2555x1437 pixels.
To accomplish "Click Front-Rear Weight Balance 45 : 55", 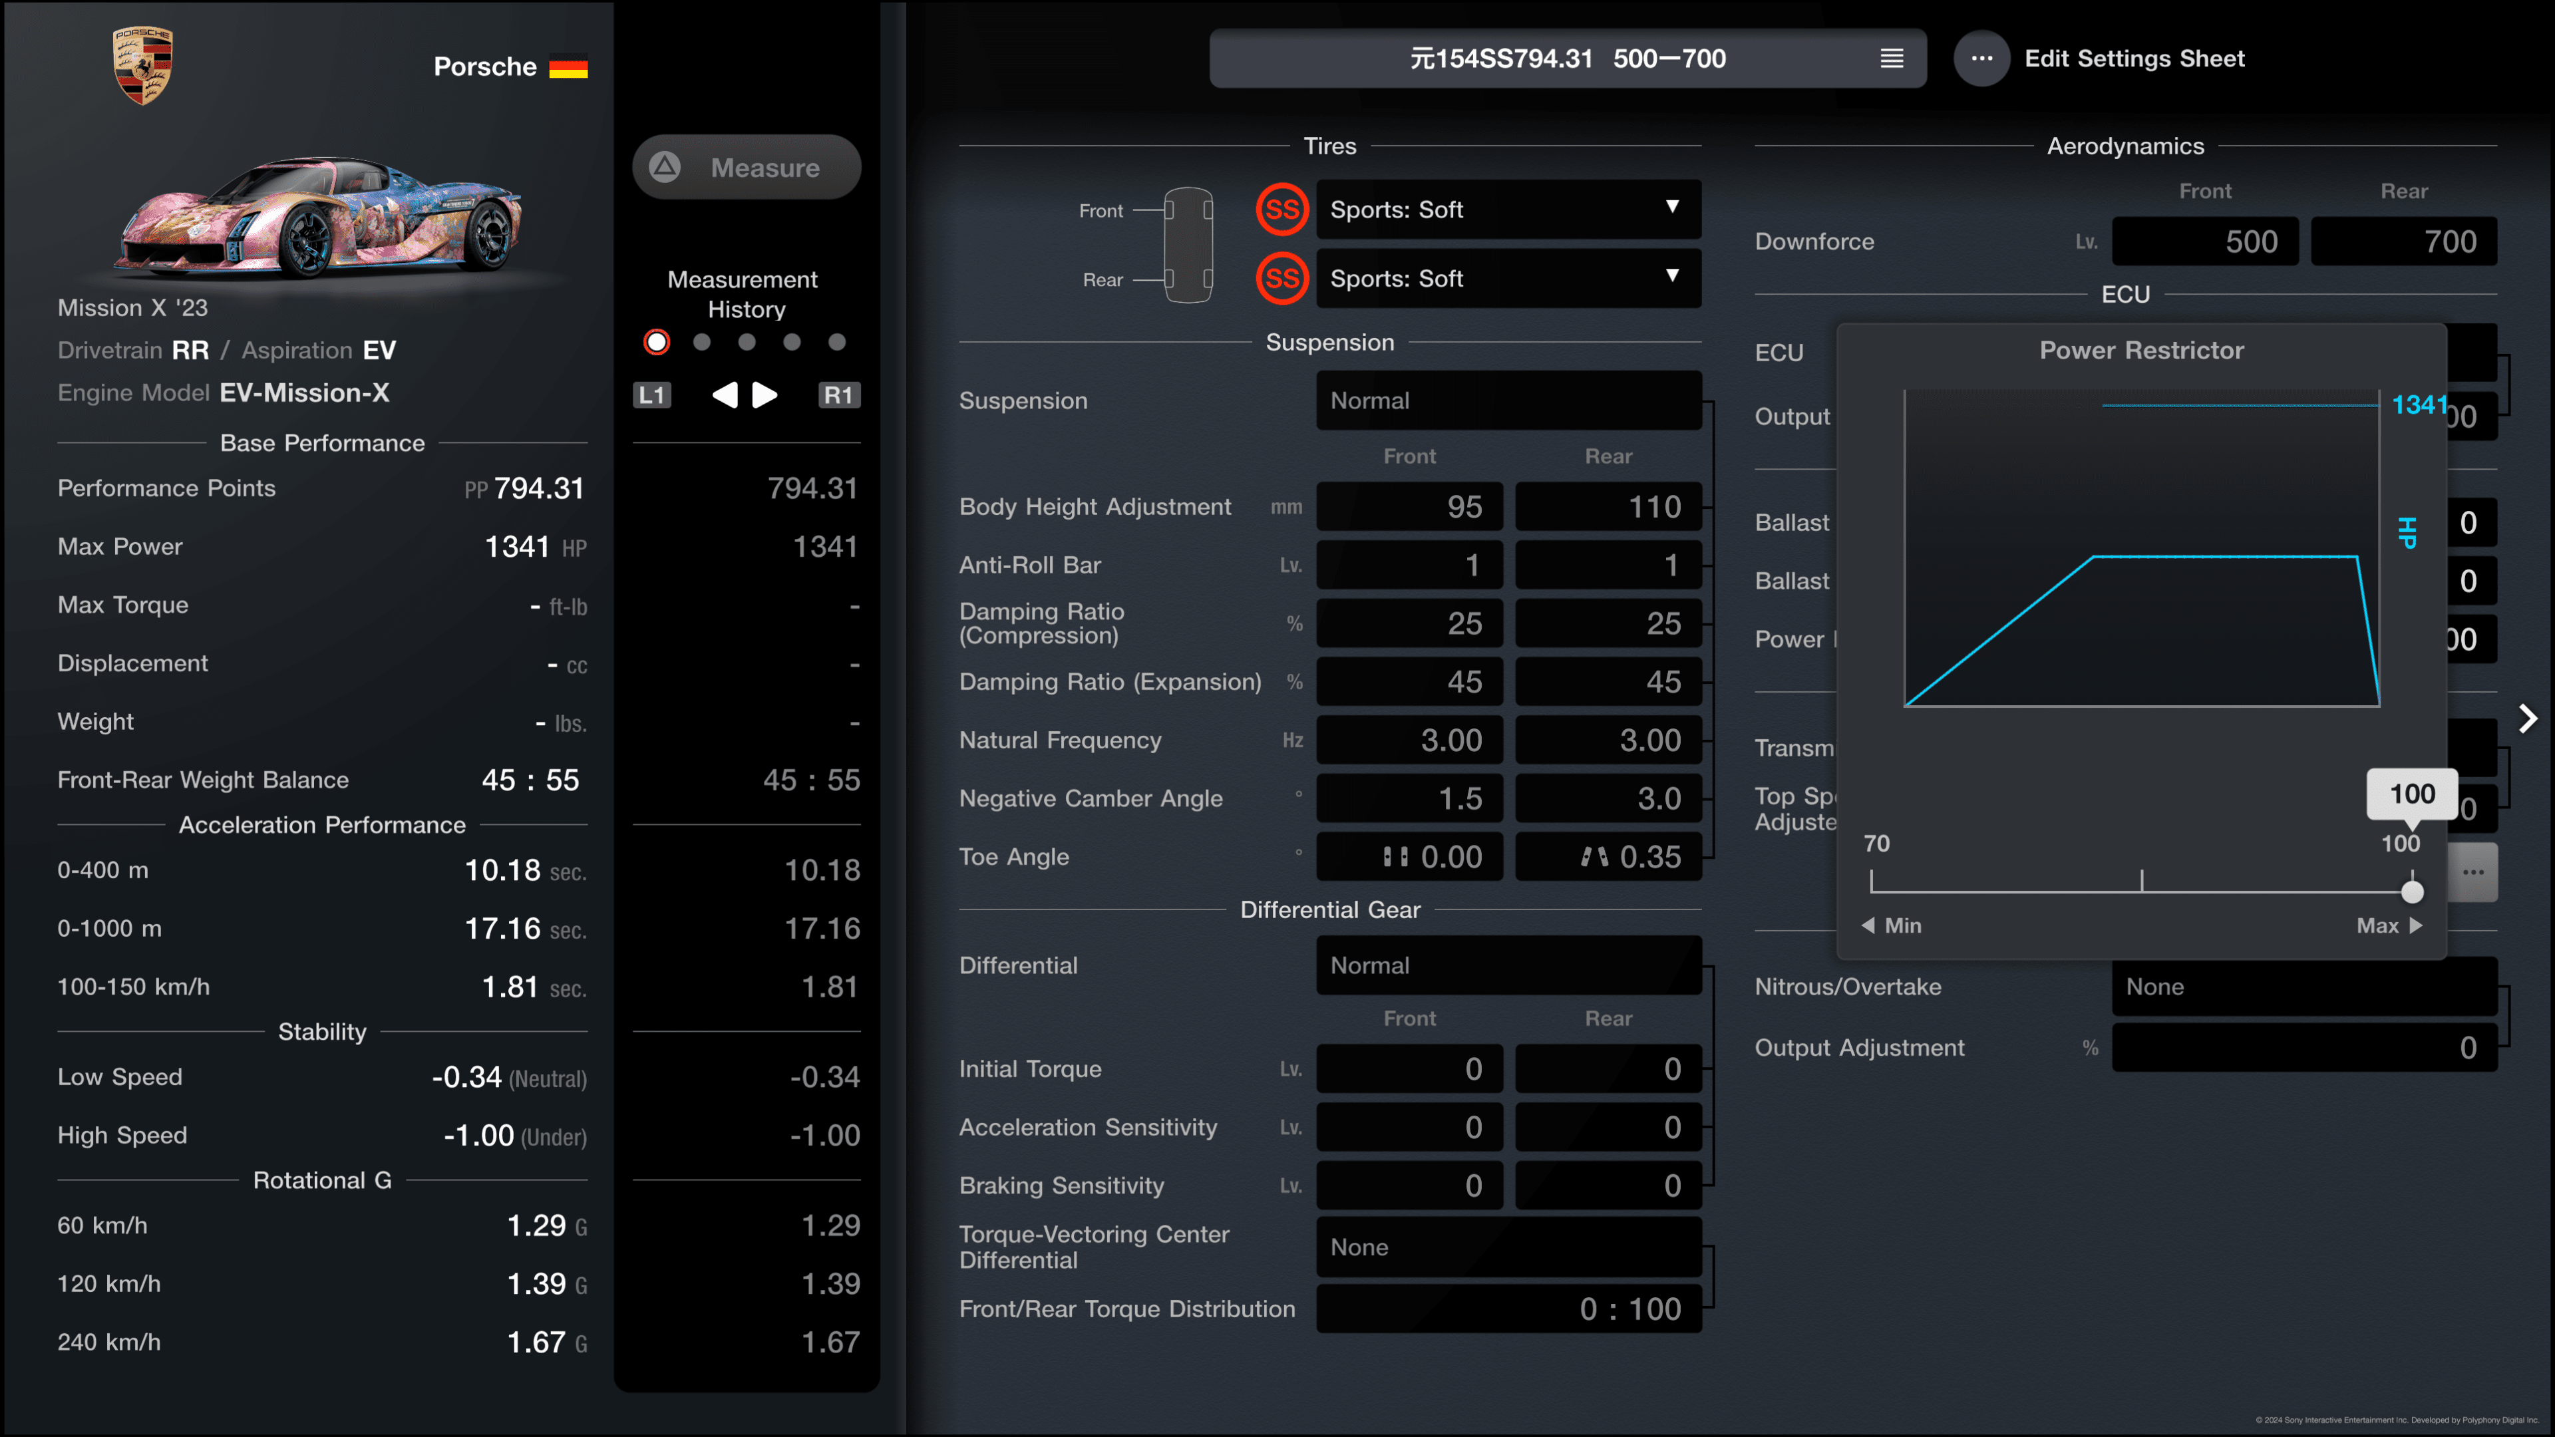I will [531, 780].
